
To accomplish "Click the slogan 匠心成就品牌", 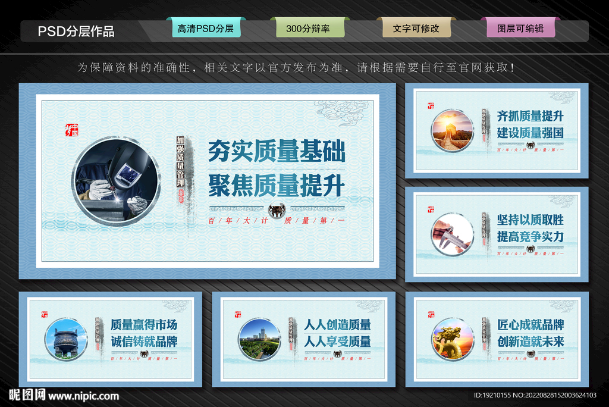I will point(530,325).
